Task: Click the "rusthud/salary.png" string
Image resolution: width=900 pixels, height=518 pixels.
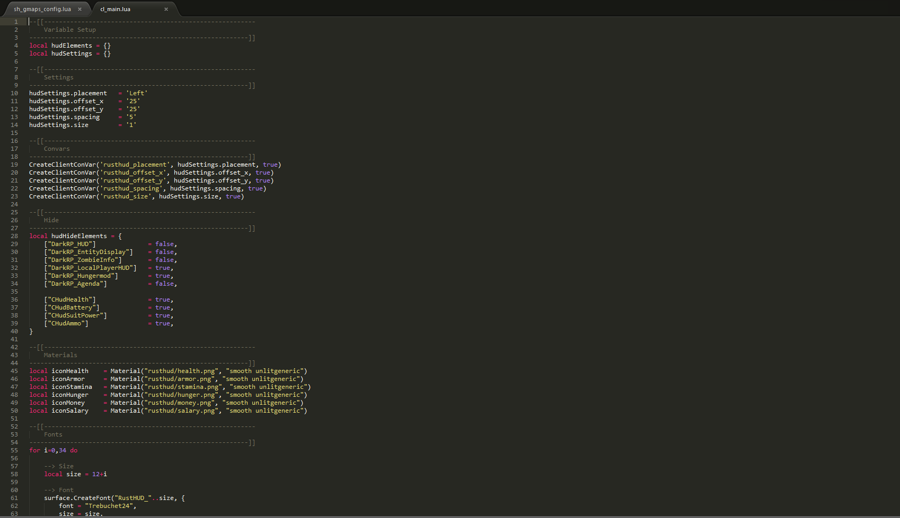Action: tap(181, 411)
